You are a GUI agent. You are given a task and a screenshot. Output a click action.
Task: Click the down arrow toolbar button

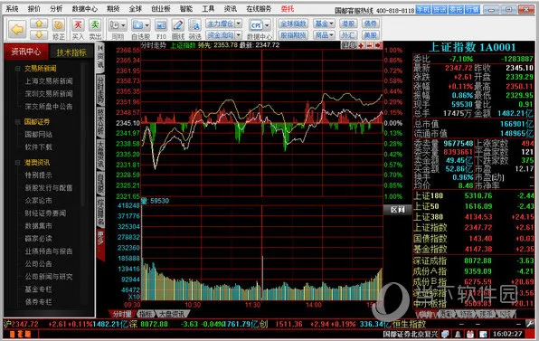pyautogui.click(x=39, y=34)
